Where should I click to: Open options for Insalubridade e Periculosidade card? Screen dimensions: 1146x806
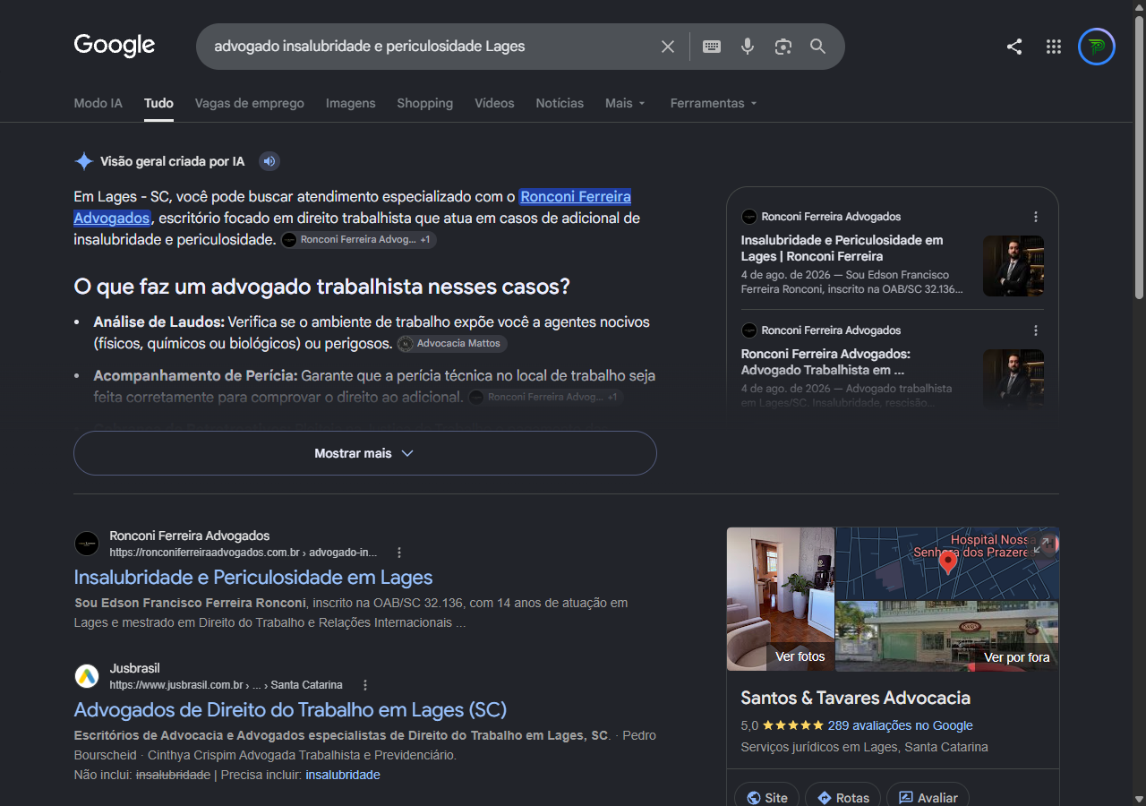pos(1036,217)
